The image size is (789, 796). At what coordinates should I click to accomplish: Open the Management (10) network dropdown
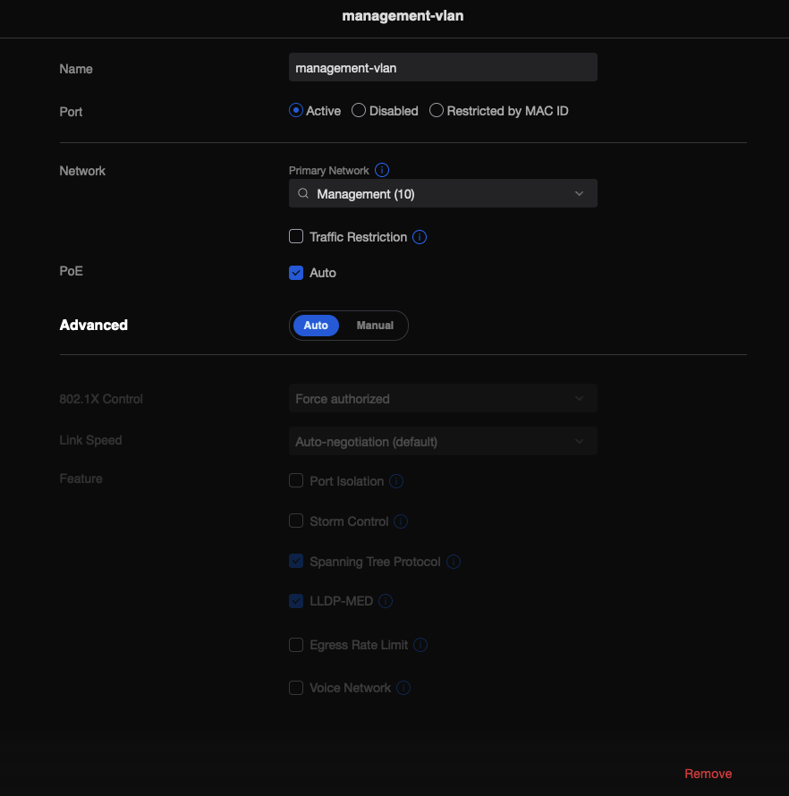[443, 193]
